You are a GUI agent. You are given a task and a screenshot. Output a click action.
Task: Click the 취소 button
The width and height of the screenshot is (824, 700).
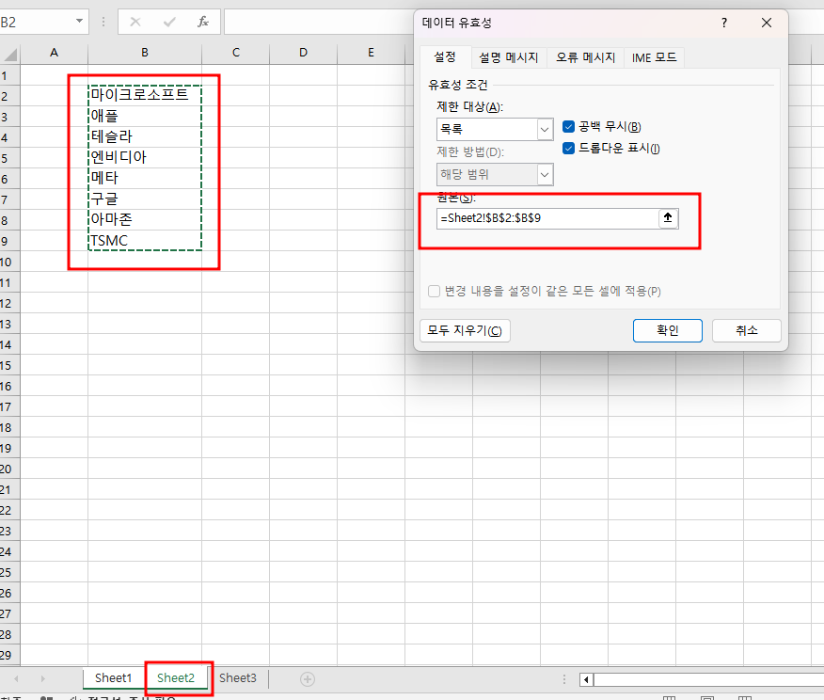click(x=746, y=330)
